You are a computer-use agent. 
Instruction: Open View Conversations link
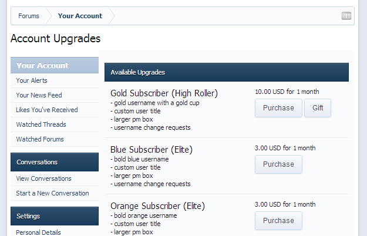(x=44, y=178)
